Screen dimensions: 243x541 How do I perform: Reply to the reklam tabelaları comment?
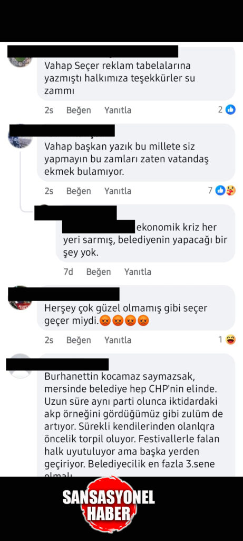coord(118,110)
